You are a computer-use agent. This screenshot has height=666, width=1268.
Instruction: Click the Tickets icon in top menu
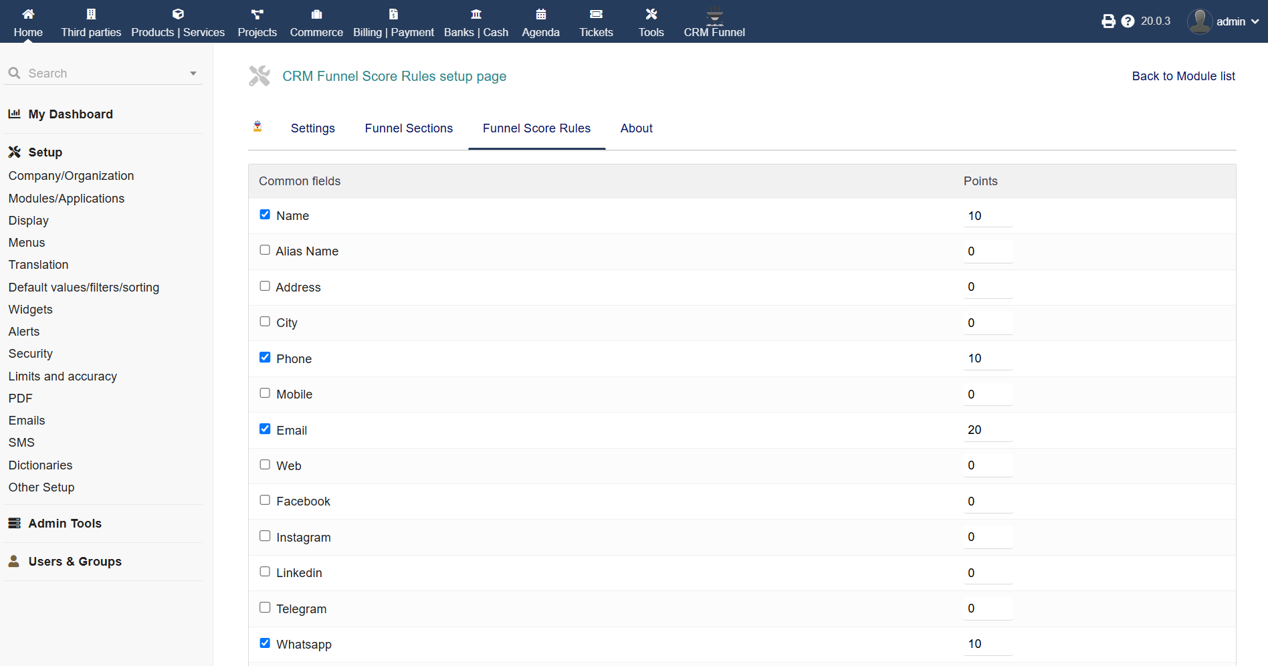tap(596, 14)
